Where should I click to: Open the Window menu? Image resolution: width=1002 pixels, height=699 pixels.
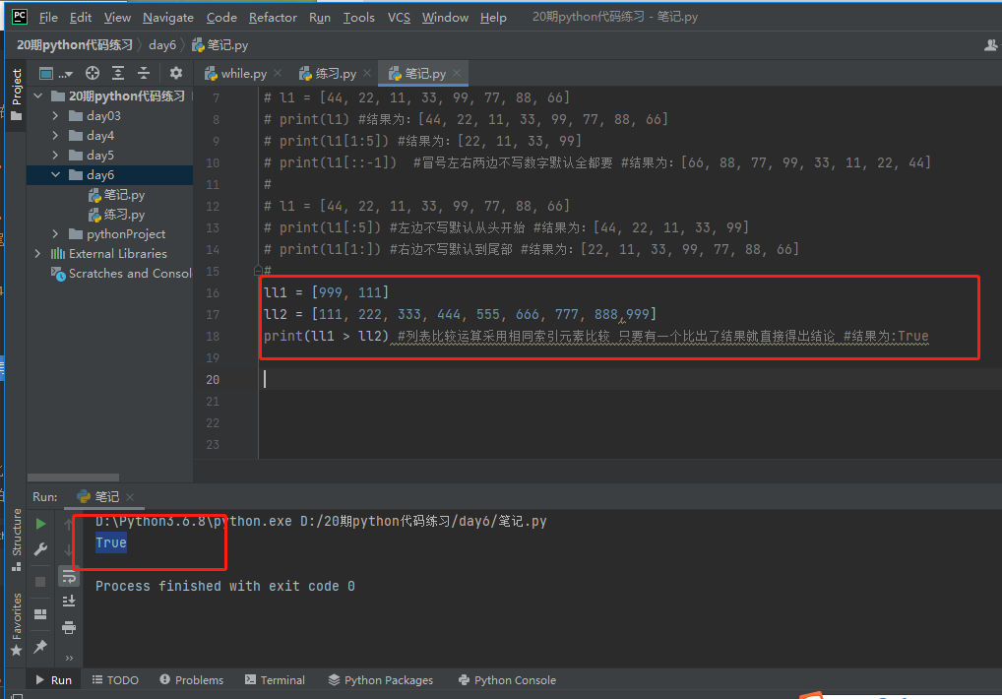[x=445, y=18]
